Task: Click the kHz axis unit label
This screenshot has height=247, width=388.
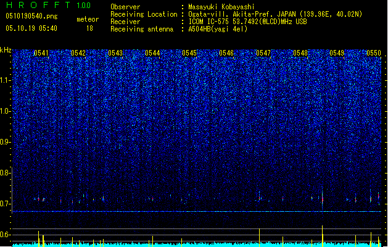Action: [x=6, y=50]
